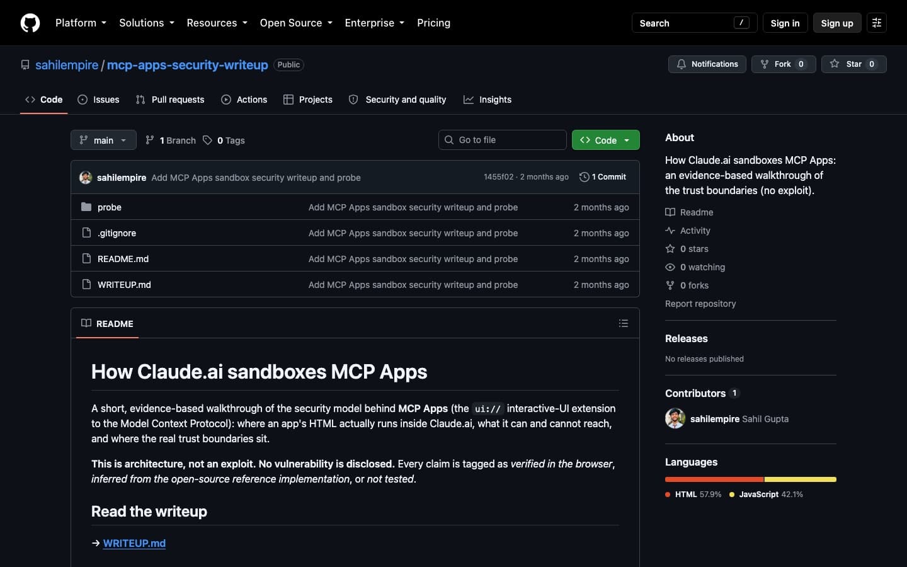This screenshot has height=567, width=907.
Task: Open the sahilempire owner link
Action: click(x=67, y=65)
